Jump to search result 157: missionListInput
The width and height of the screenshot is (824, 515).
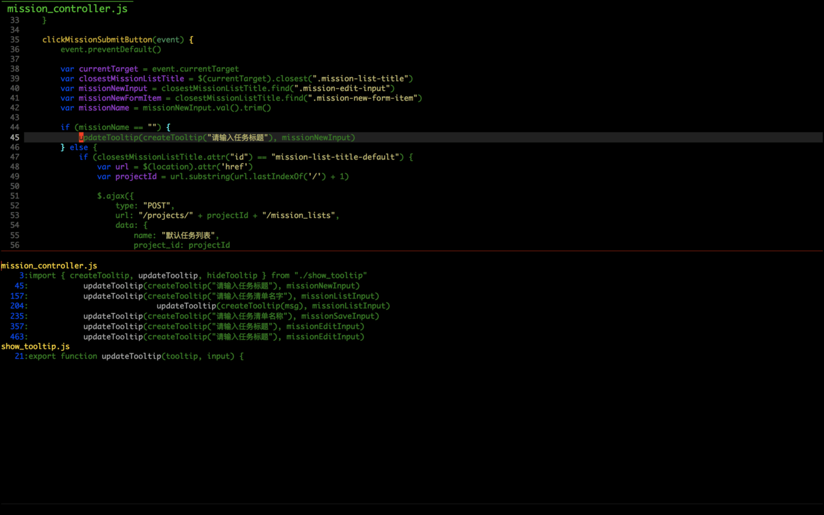coord(194,296)
